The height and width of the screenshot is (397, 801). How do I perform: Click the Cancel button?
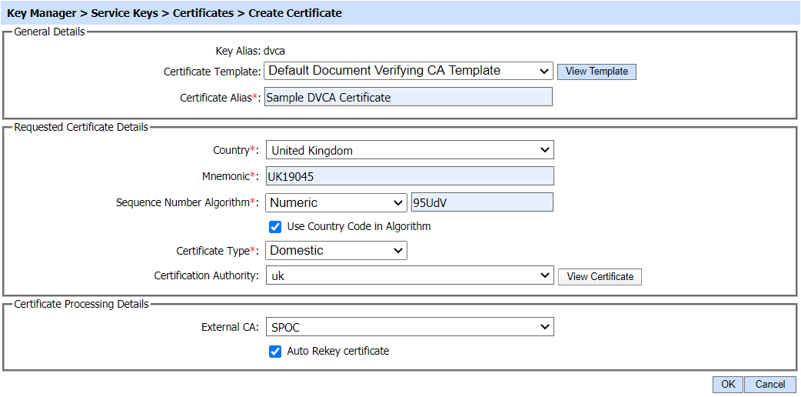click(769, 385)
